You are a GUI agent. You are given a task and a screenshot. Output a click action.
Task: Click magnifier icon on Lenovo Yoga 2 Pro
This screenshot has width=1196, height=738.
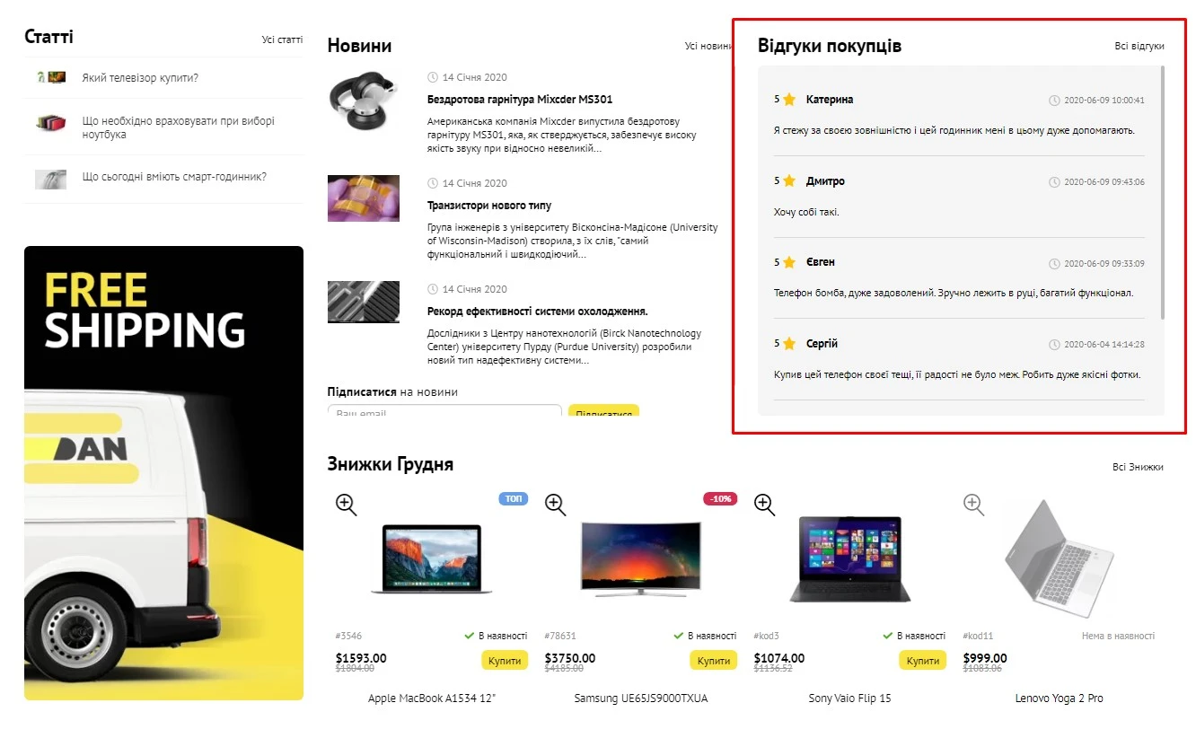tap(974, 505)
